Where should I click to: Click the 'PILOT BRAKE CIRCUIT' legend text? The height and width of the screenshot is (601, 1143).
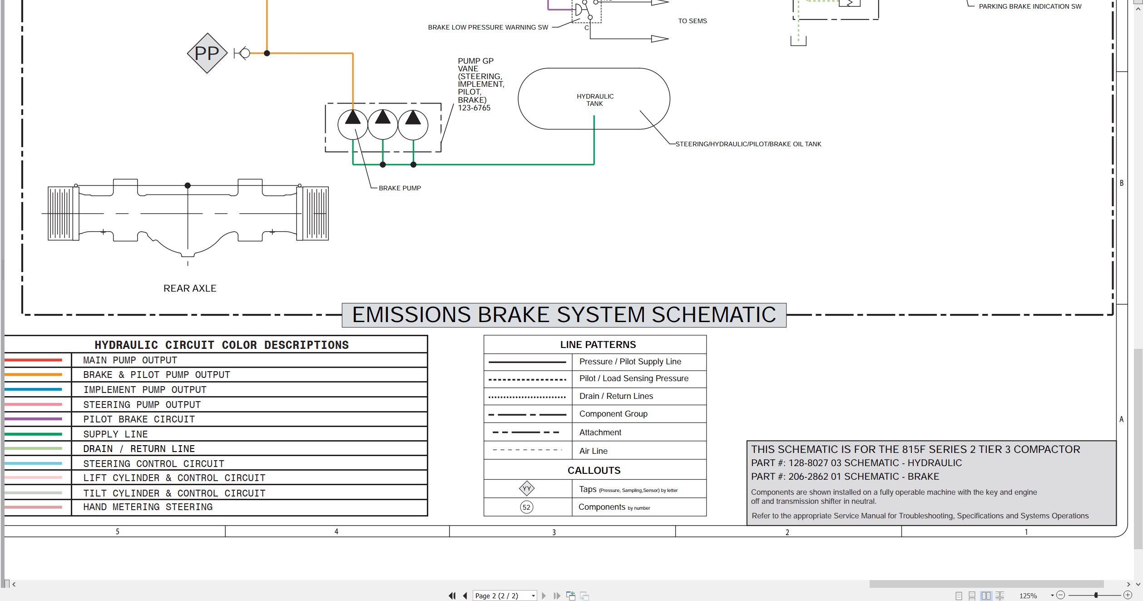point(139,419)
